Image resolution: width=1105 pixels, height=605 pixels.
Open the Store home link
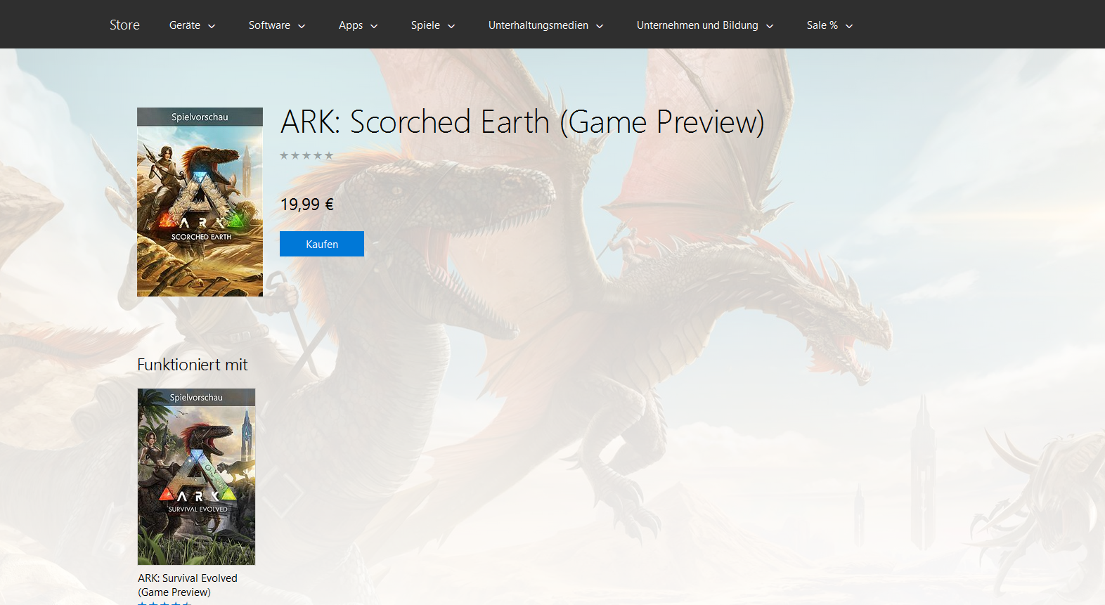(124, 25)
